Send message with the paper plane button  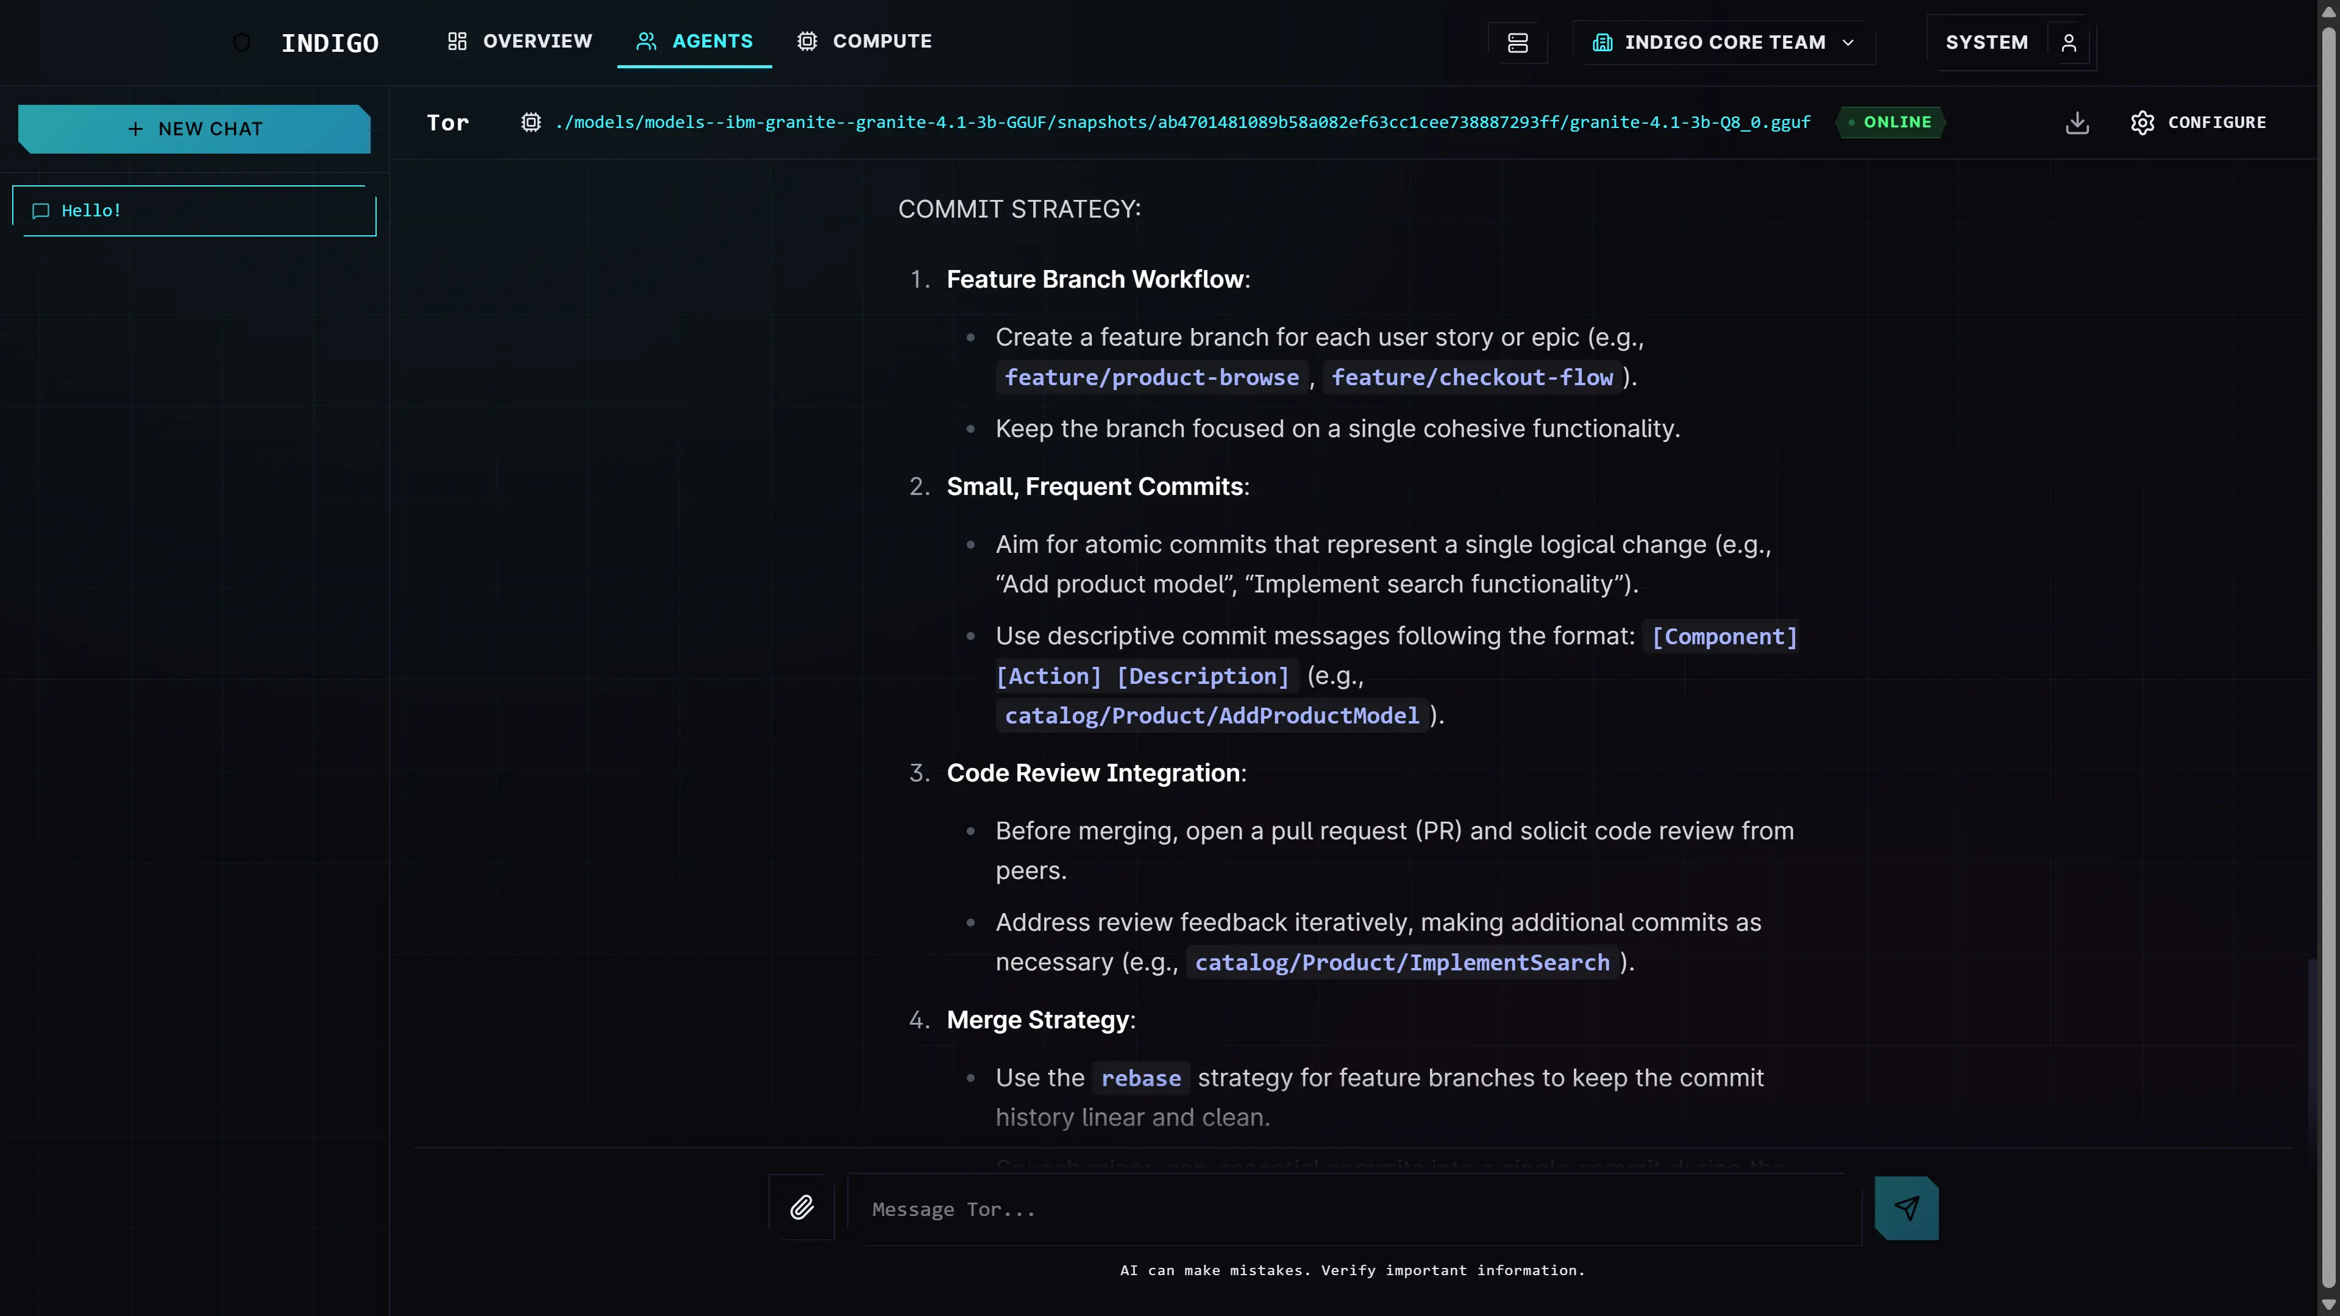[x=1906, y=1208]
